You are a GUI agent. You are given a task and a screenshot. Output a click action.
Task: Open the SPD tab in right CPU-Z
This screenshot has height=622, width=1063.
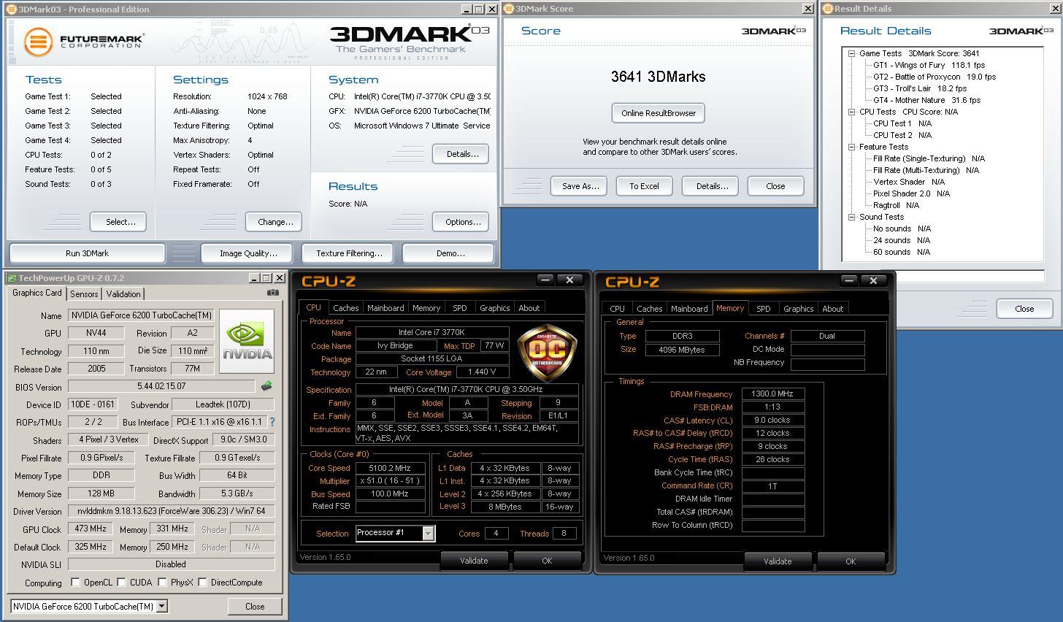coord(763,309)
